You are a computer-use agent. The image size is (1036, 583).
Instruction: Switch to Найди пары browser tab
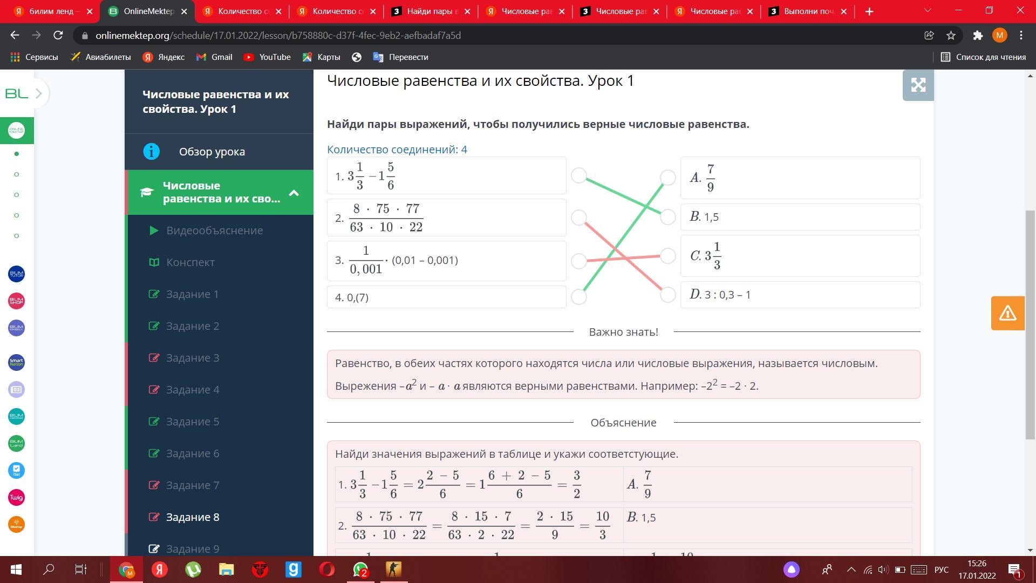[x=431, y=11]
